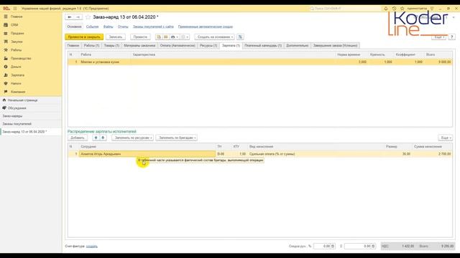The height and width of the screenshot is (258, 460).
Task: Open События link
Action: (92, 27)
